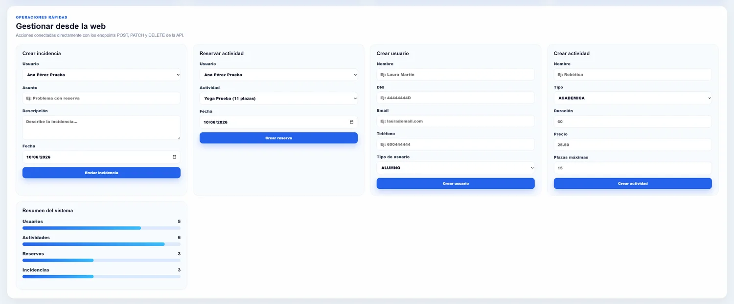The image size is (734, 304).
Task: Click the Plazas máximas field showing 15
Action: pyautogui.click(x=633, y=168)
